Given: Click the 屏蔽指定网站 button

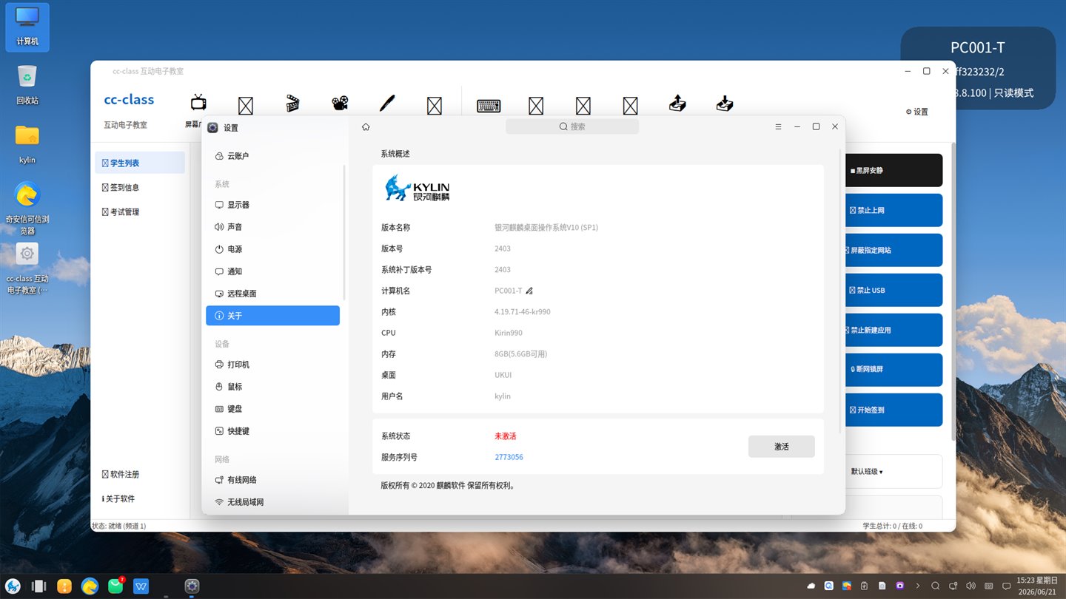Looking at the screenshot, I should tap(894, 250).
